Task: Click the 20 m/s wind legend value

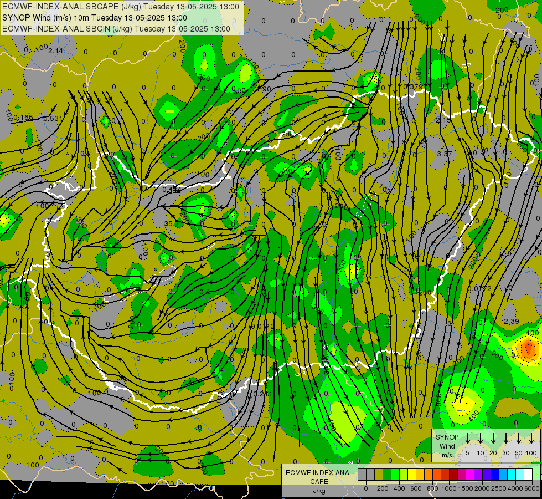Action: pos(493,453)
